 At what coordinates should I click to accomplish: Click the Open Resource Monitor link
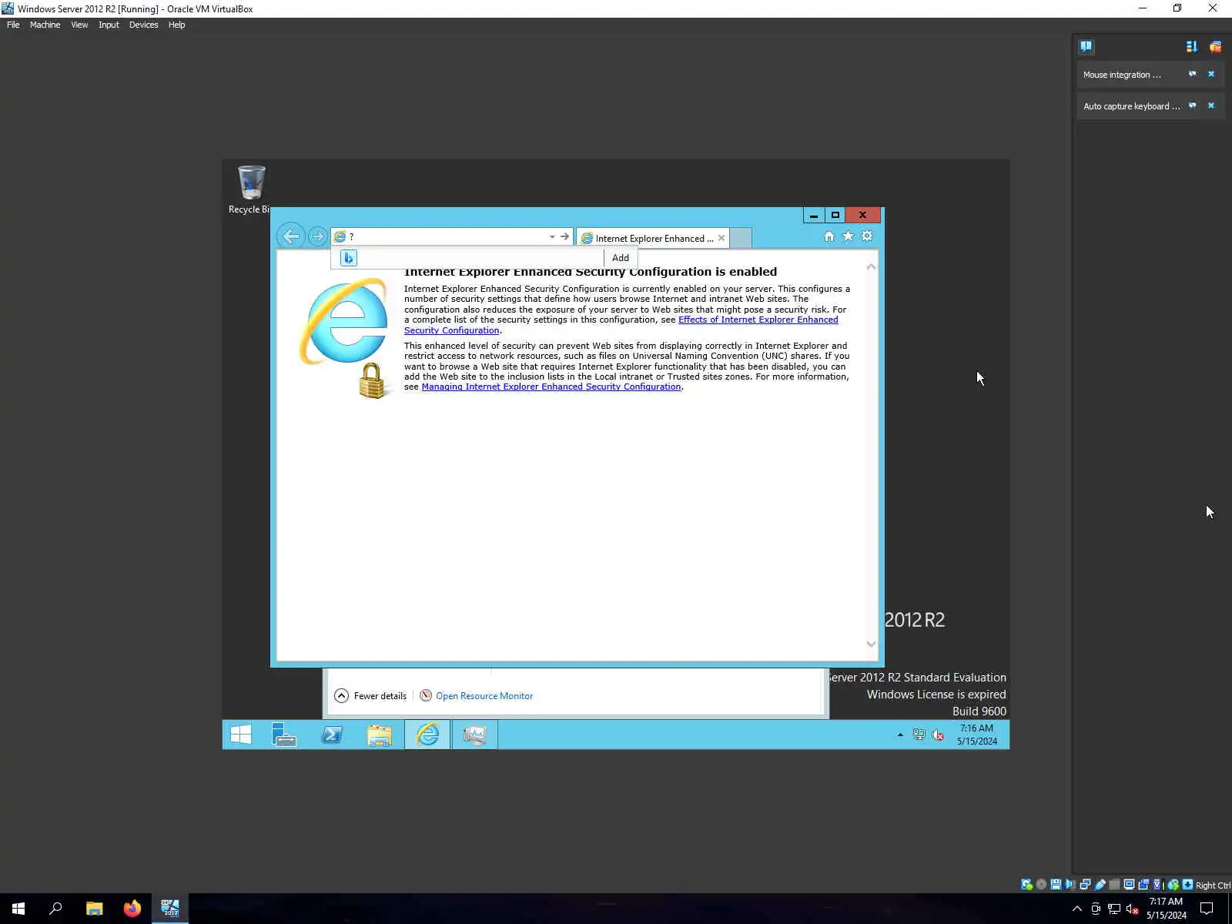[484, 695]
